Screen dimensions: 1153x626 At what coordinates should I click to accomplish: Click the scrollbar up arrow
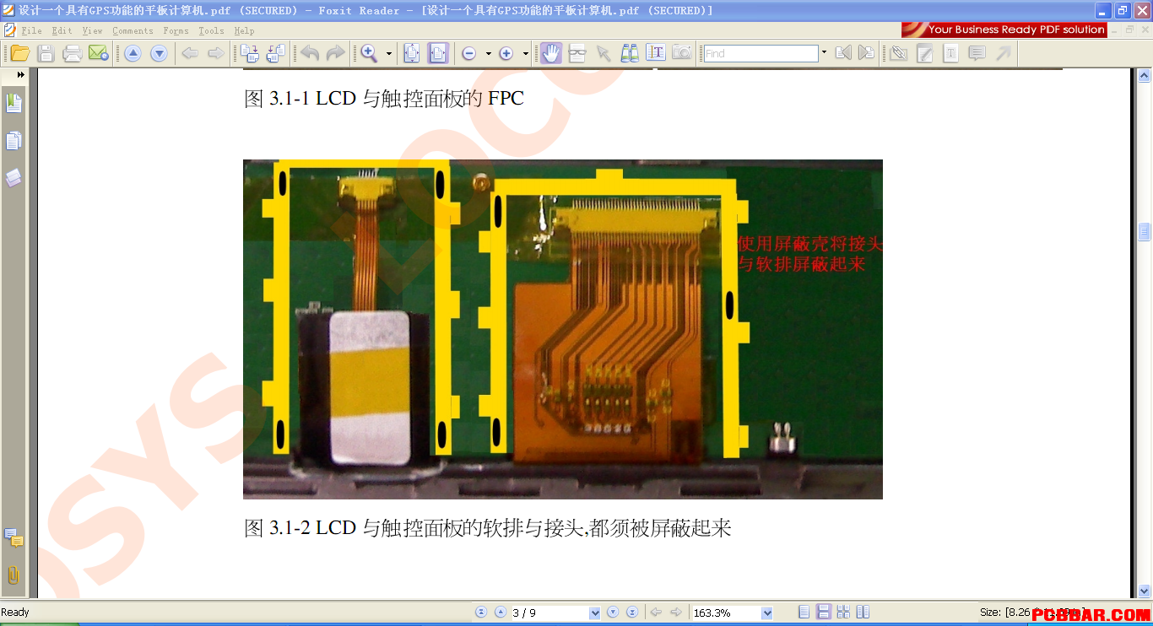coord(1145,76)
